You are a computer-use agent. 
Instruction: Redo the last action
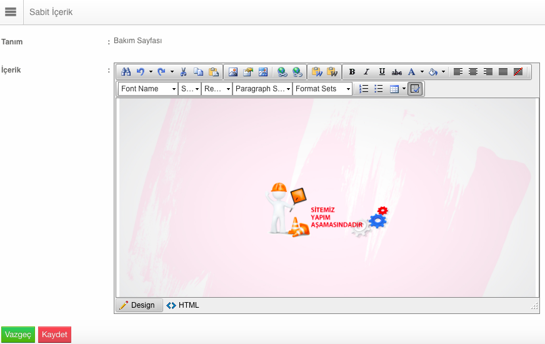tap(162, 72)
